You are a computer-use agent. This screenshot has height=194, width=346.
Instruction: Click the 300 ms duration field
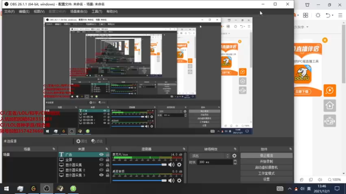point(215,162)
